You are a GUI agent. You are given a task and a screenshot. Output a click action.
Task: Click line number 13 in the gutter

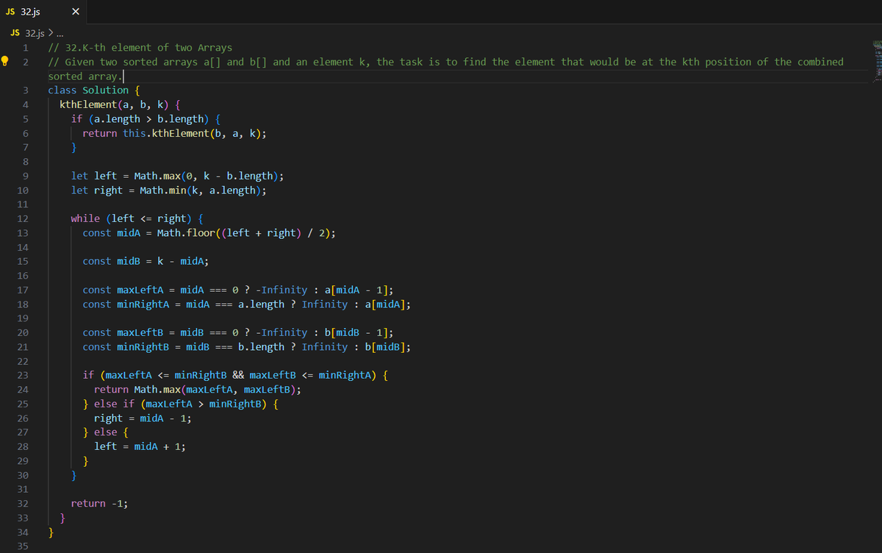click(x=22, y=233)
